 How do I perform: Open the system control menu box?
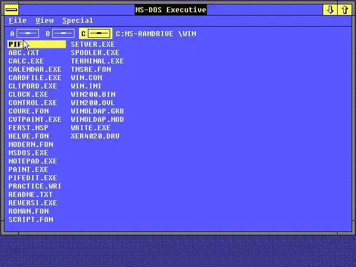[11, 10]
